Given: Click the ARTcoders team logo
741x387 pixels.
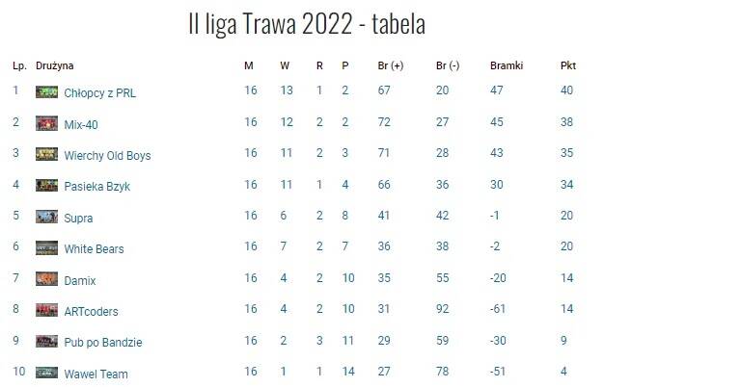Looking at the screenshot, I should [46, 310].
